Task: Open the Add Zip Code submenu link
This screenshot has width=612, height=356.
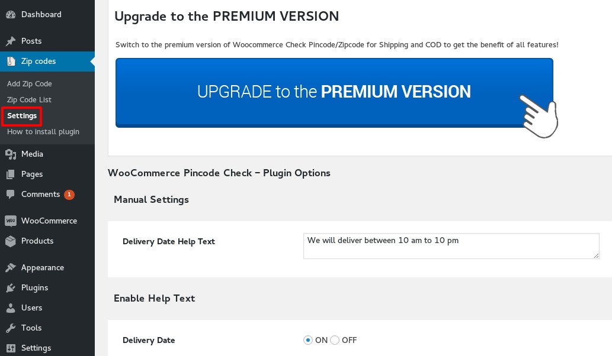Action: [29, 84]
